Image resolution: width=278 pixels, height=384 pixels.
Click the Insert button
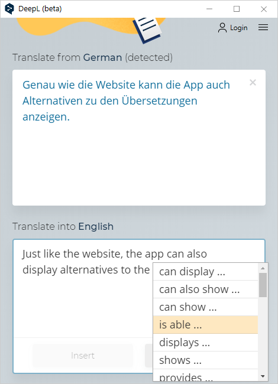click(83, 356)
